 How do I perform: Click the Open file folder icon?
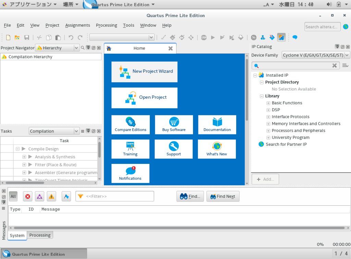[x=17, y=37]
